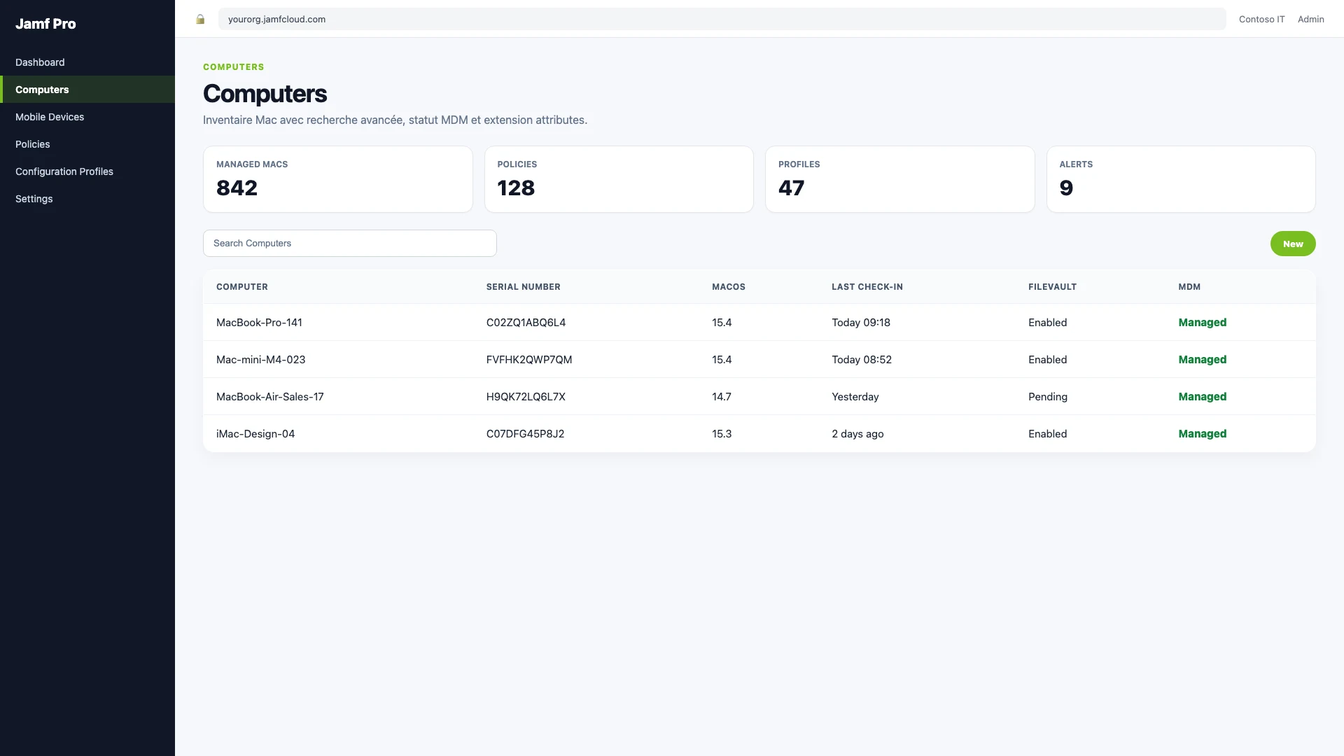
Task: Open the MacBook-Air-Sales-17 computer record
Action: [x=270, y=397]
